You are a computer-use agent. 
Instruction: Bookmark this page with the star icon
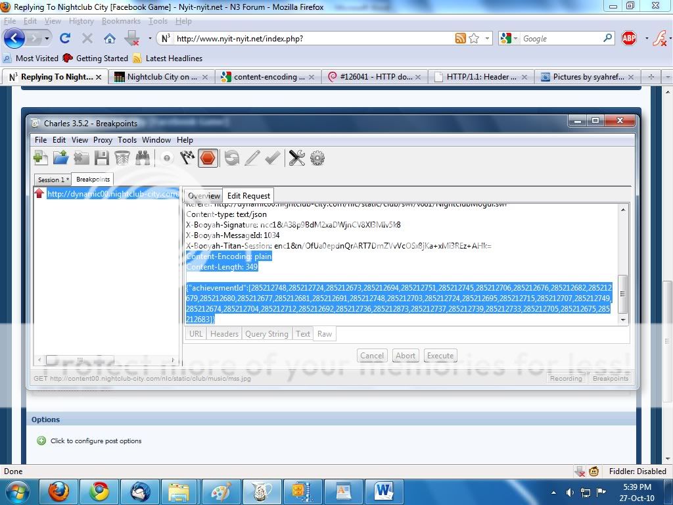click(x=474, y=39)
